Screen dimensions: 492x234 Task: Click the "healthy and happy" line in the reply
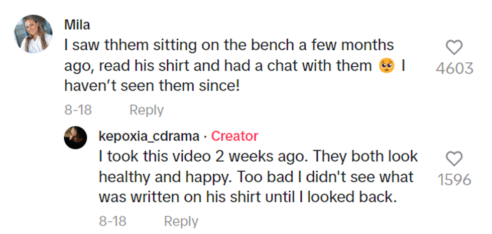pyautogui.click(x=166, y=177)
